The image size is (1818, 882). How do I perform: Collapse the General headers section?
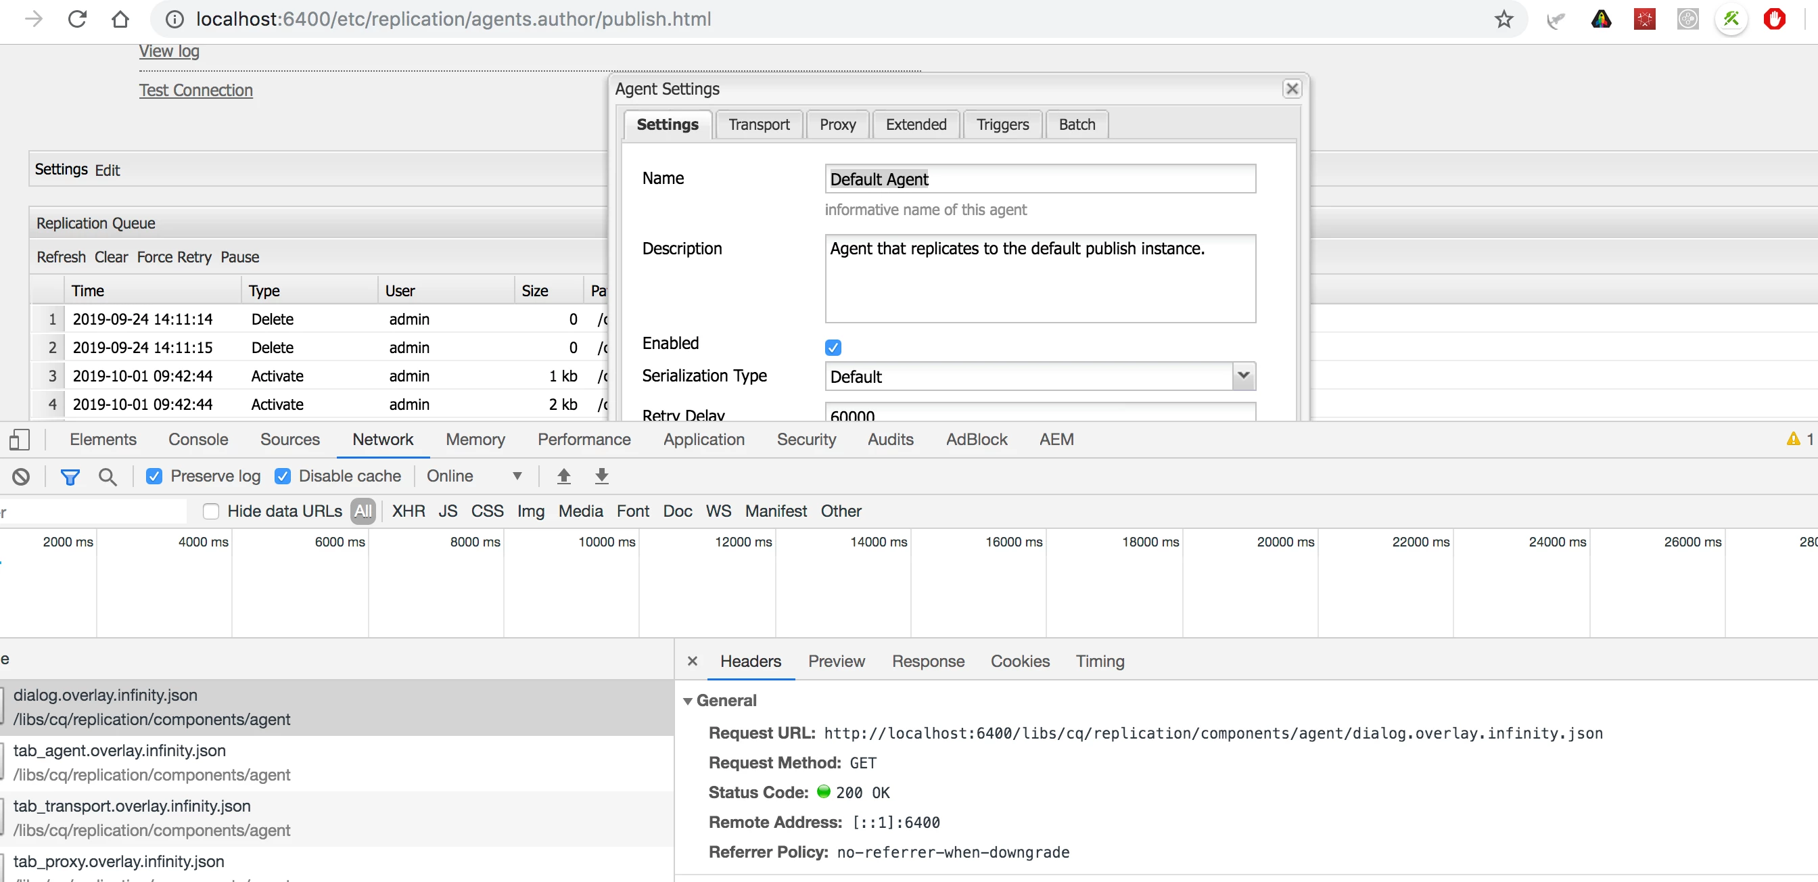(x=687, y=701)
